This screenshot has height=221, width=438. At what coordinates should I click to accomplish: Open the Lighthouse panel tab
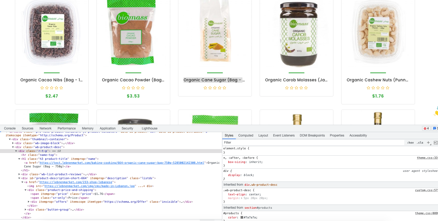point(150,128)
